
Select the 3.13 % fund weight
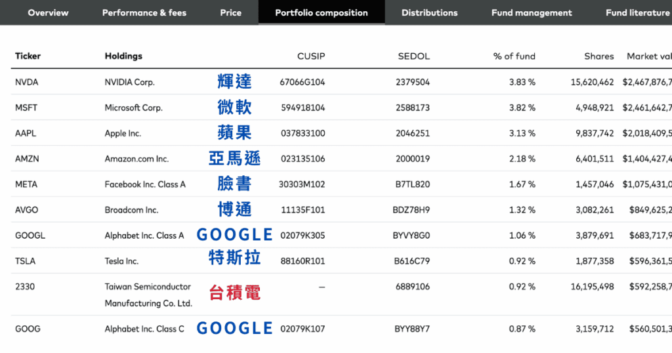522,133
